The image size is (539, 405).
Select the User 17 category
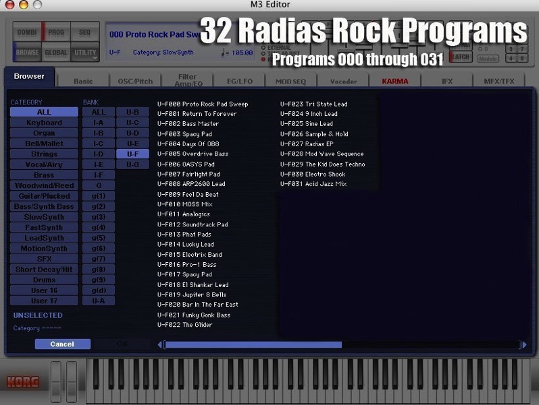pyautogui.click(x=44, y=301)
